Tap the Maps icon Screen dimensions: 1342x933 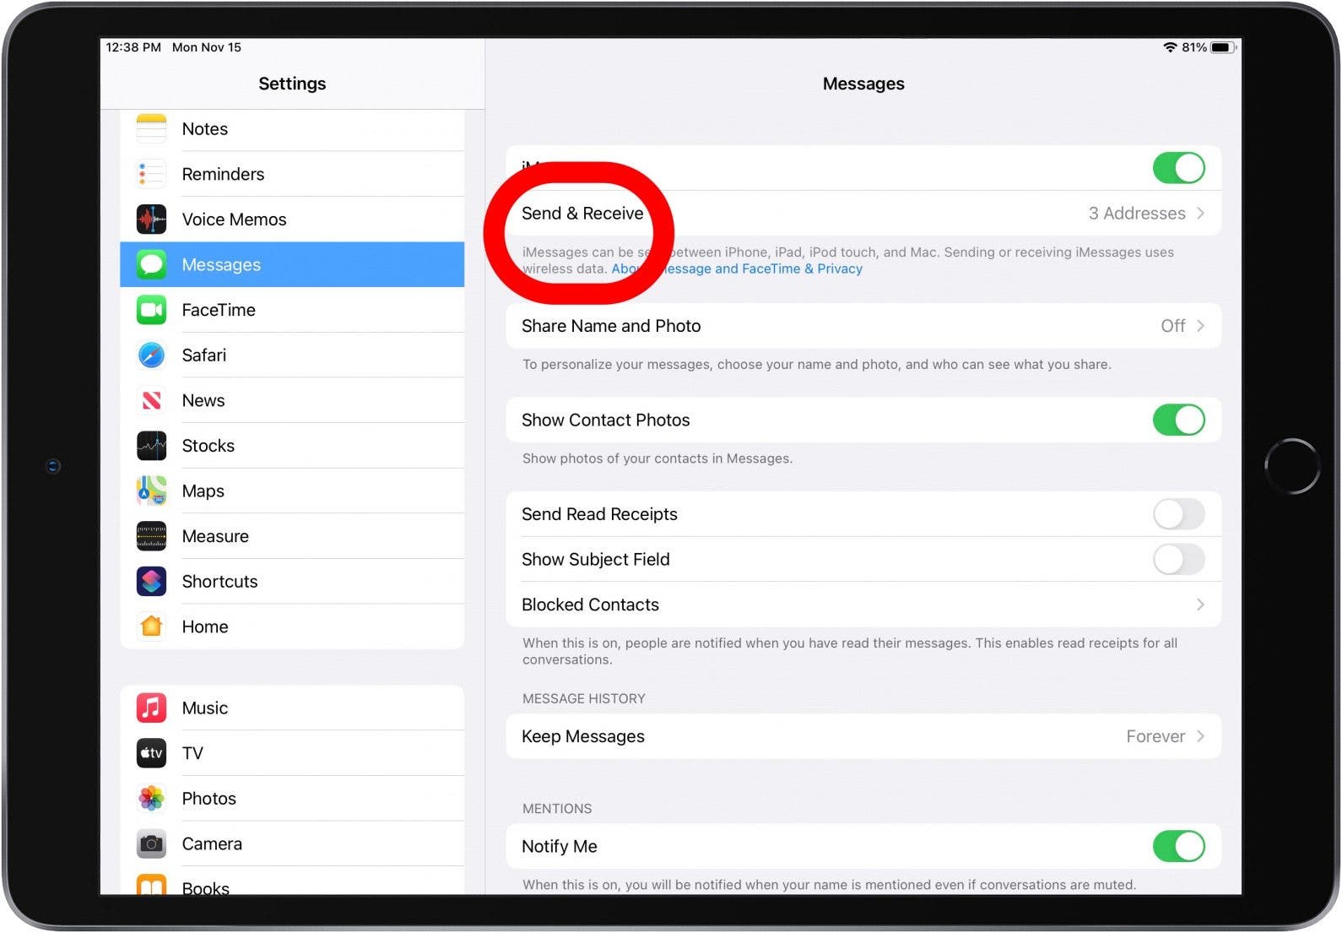pyautogui.click(x=151, y=491)
